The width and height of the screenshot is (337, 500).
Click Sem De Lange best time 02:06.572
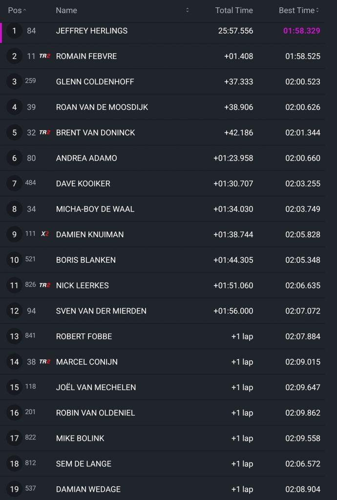tap(303, 464)
